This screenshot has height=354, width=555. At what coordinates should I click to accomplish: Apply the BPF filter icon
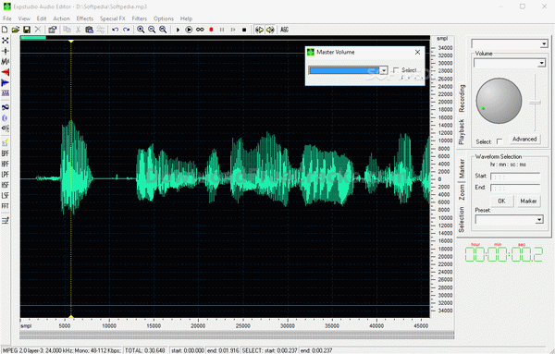pyautogui.click(x=5, y=153)
